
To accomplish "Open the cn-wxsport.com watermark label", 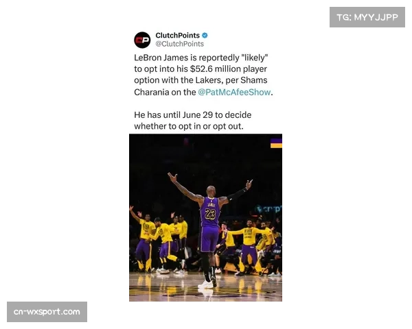I will (x=47, y=312).
